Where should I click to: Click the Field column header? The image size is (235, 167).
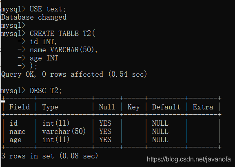(x=20, y=107)
